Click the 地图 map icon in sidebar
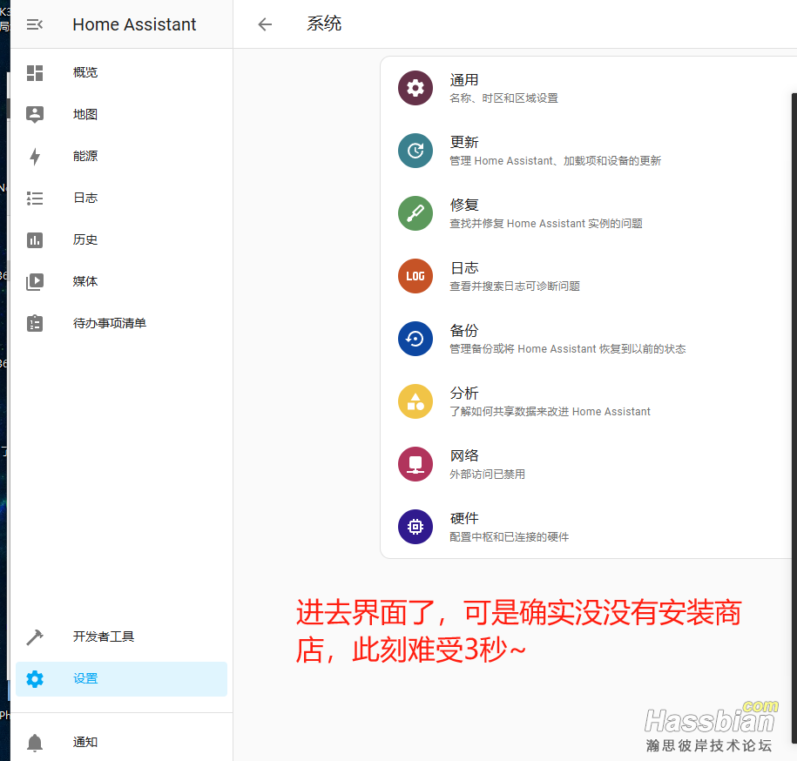 point(35,114)
